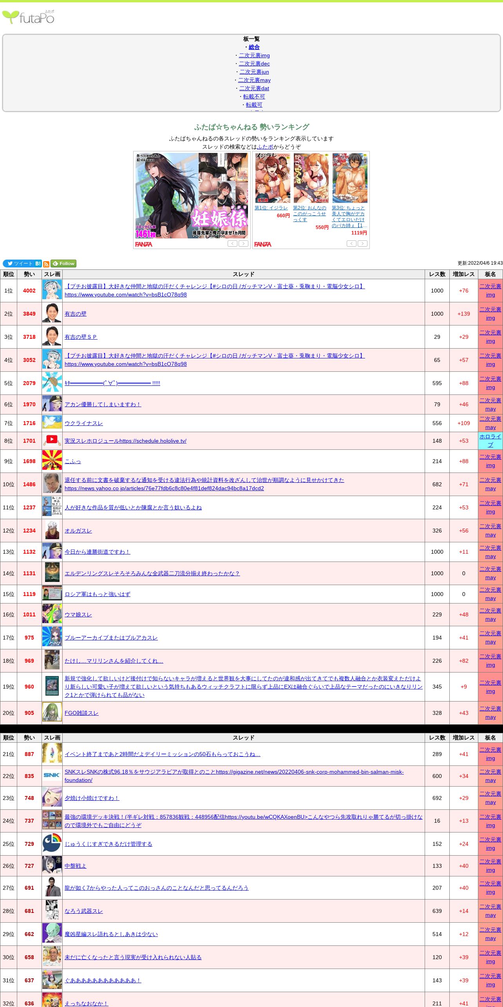
Task: Open 二次元裏may board link in ウクライナスレ row
Action: (490, 423)
